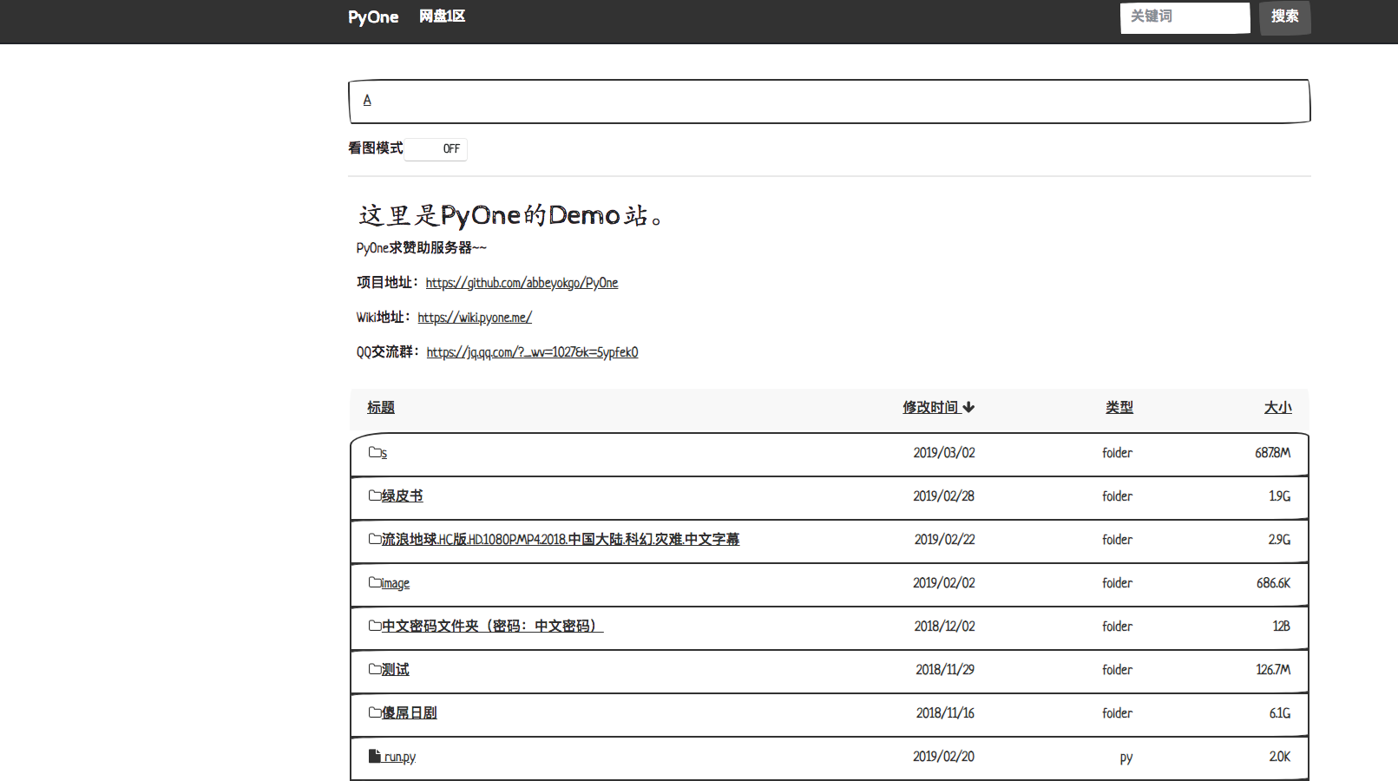Image resolution: width=1398 pixels, height=781 pixels.
Task: Click the date 2019/03/02
Action: pyautogui.click(x=944, y=452)
